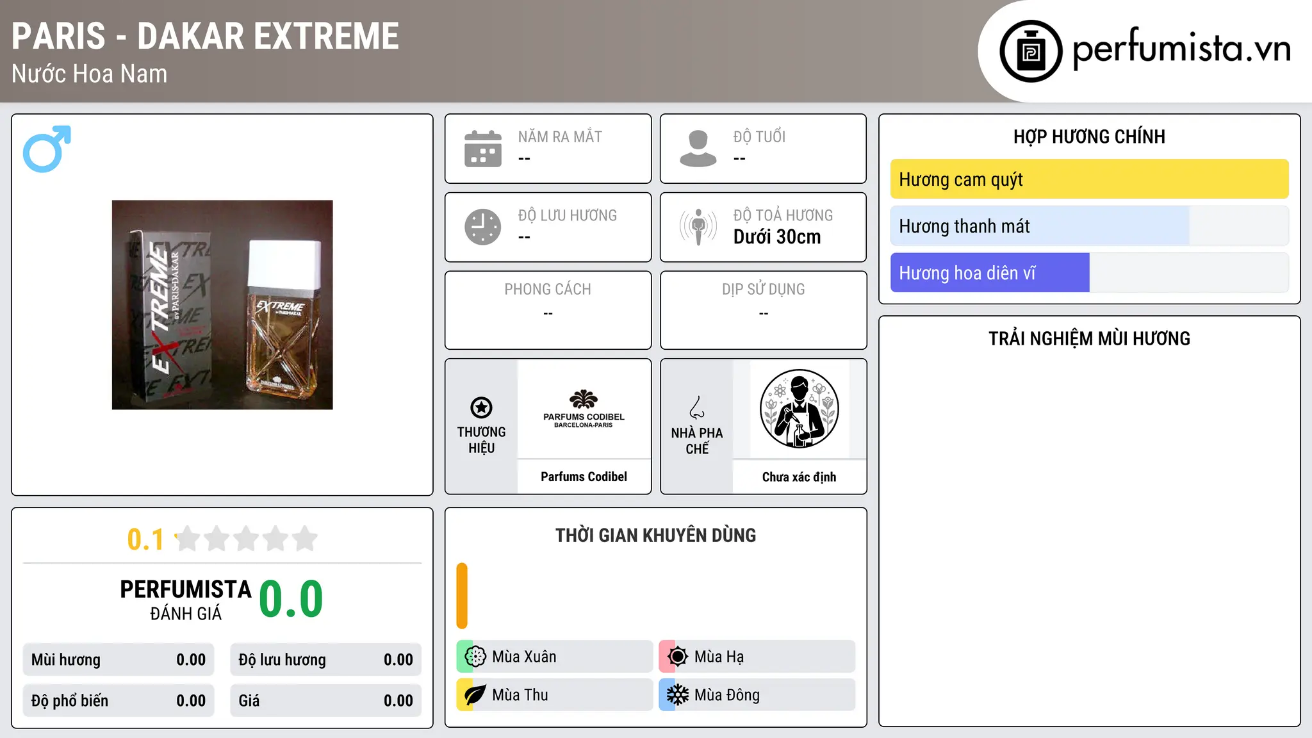Click the NĂM RA MẮT label
The width and height of the screenshot is (1312, 738).
click(560, 136)
